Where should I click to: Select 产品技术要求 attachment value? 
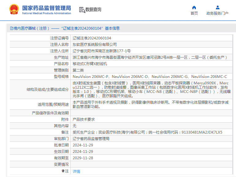(x=84, y=120)
